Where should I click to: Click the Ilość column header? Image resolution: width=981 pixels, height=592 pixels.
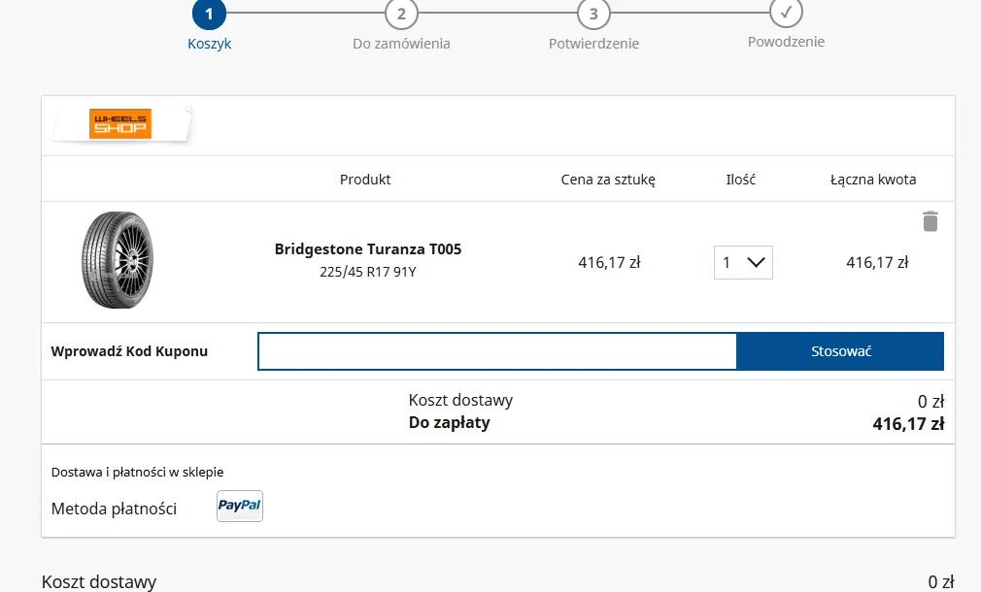pos(741,180)
